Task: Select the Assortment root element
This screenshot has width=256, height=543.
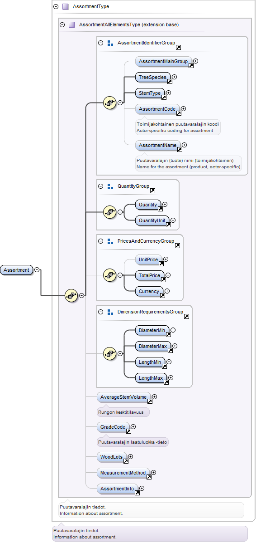Action: (17, 270)
